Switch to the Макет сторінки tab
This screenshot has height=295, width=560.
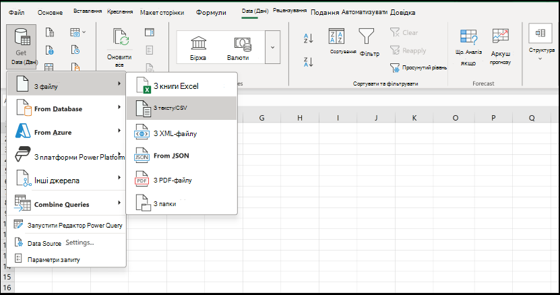[162, 13]
